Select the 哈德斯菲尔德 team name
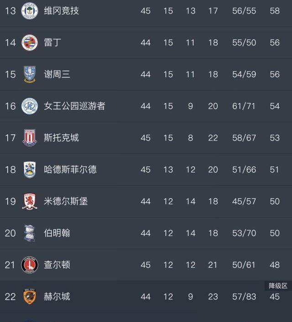The height and width of the screenshot is (322, 292). pyautogui.click(x=70, y=169)
